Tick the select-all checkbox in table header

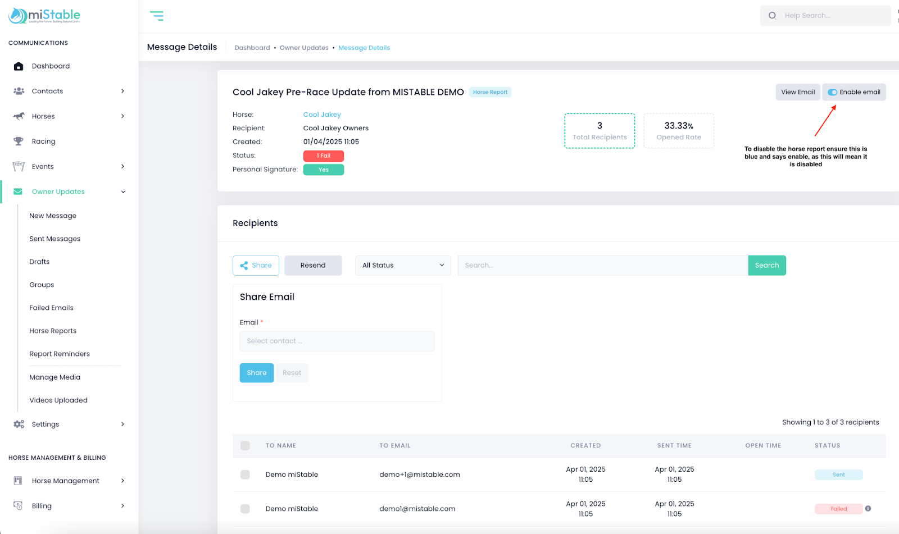[x=245, y=446]
